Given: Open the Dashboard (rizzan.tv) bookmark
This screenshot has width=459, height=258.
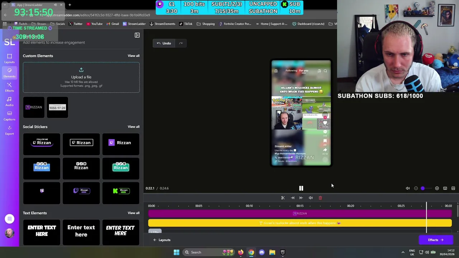Looking at the screenshot, I should [x=308, y=24].
